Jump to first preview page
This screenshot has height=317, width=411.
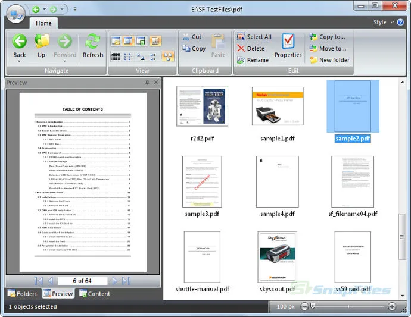tap(39, 281)
